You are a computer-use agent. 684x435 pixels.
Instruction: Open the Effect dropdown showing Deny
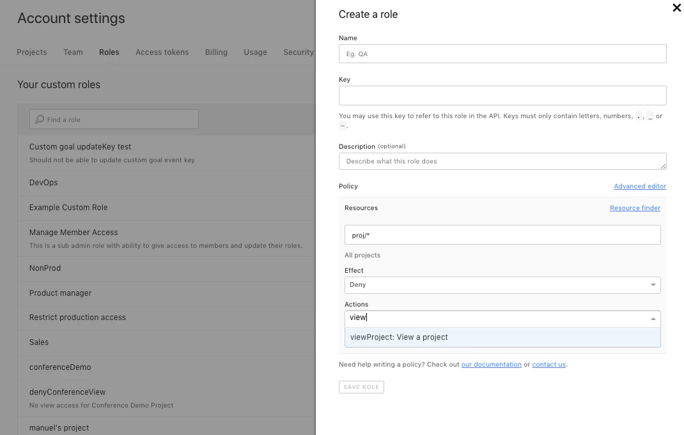(502, 284)
